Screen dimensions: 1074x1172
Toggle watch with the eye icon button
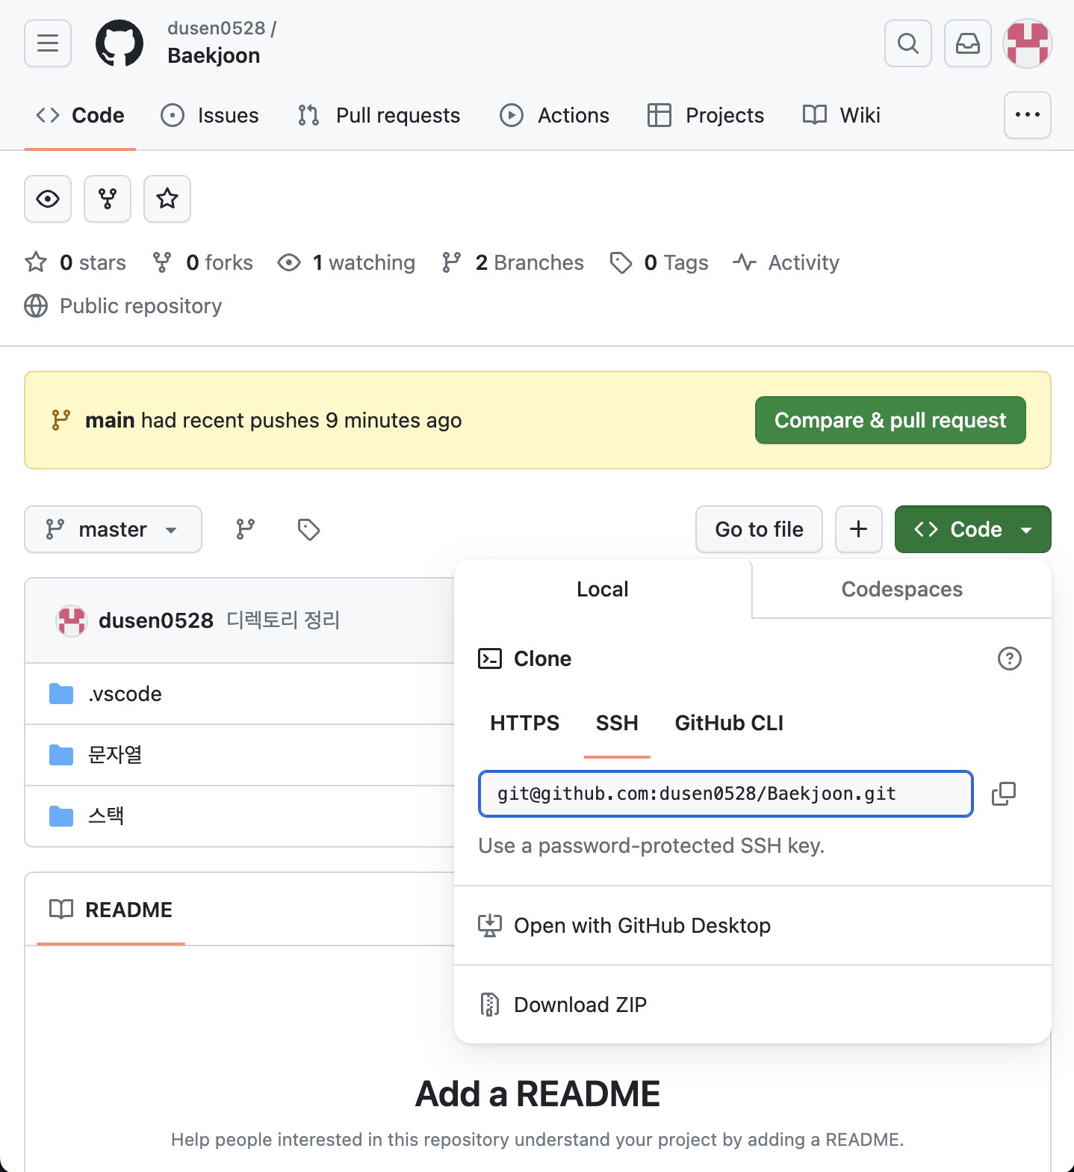pos(48,199)
